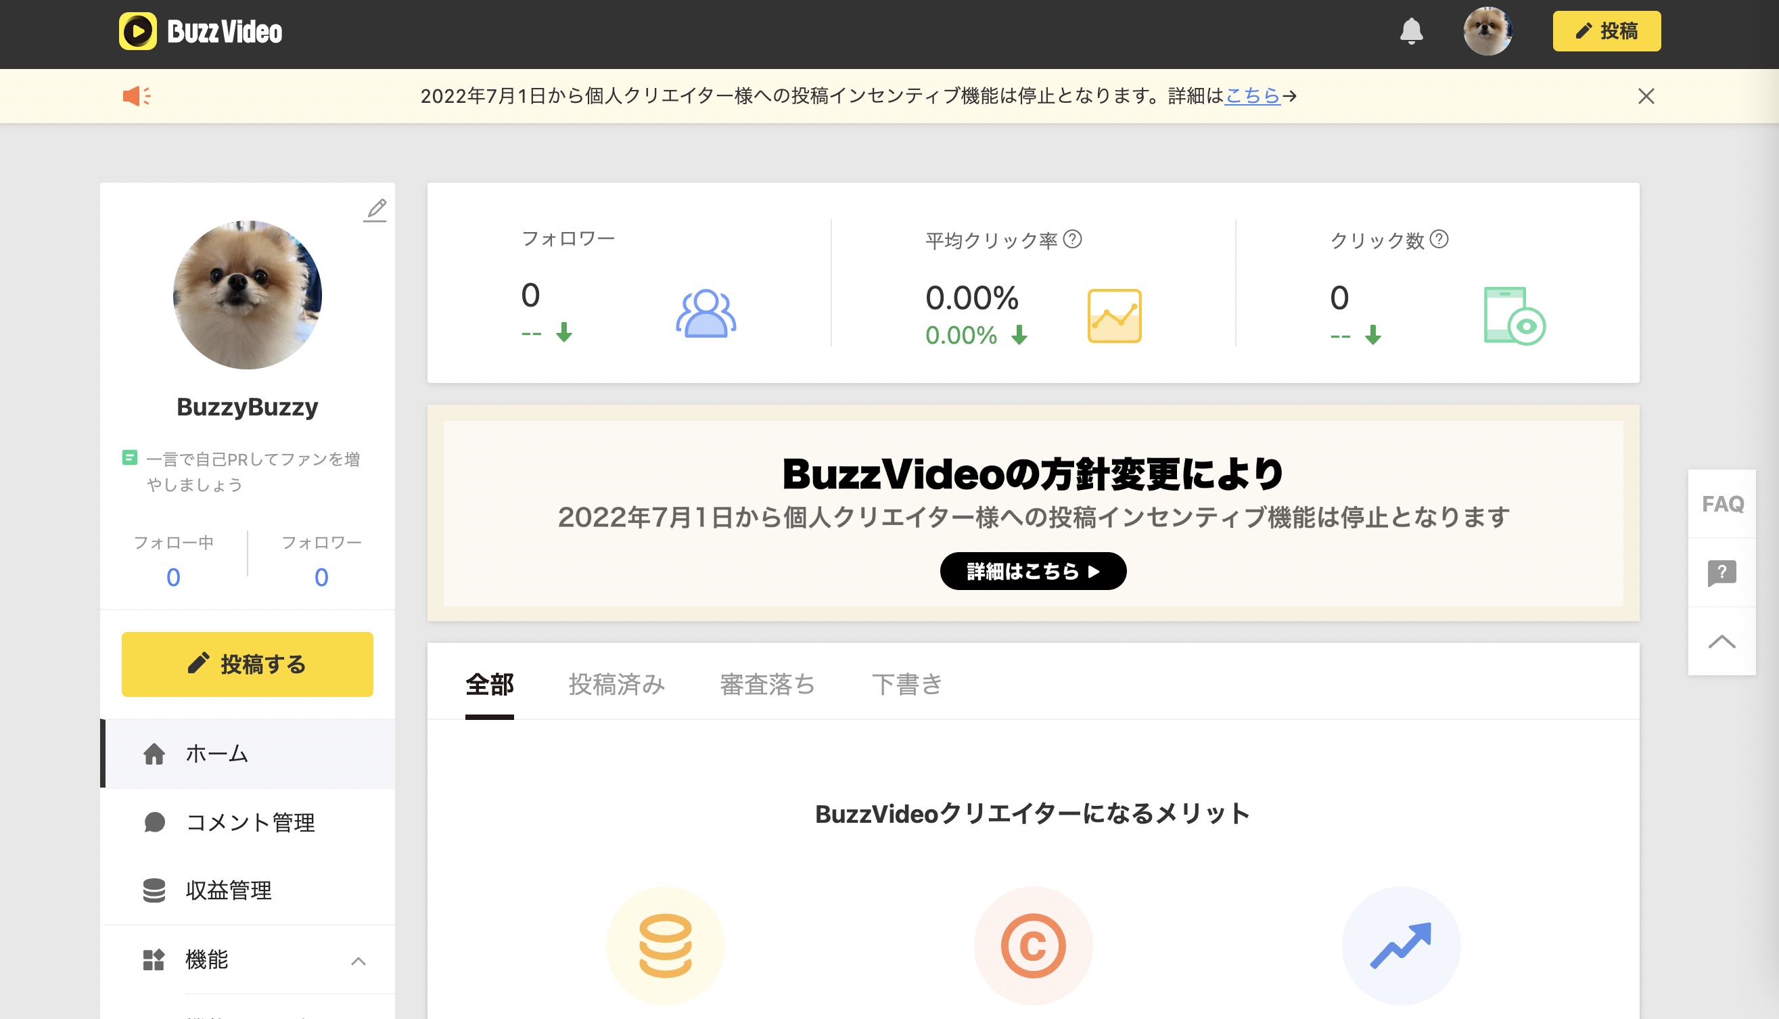Screen dimensions: 1779x1019
Task: Click the 詳細はこちら button in the banner
Action: pyautogui.click(x=1034, y=571)
